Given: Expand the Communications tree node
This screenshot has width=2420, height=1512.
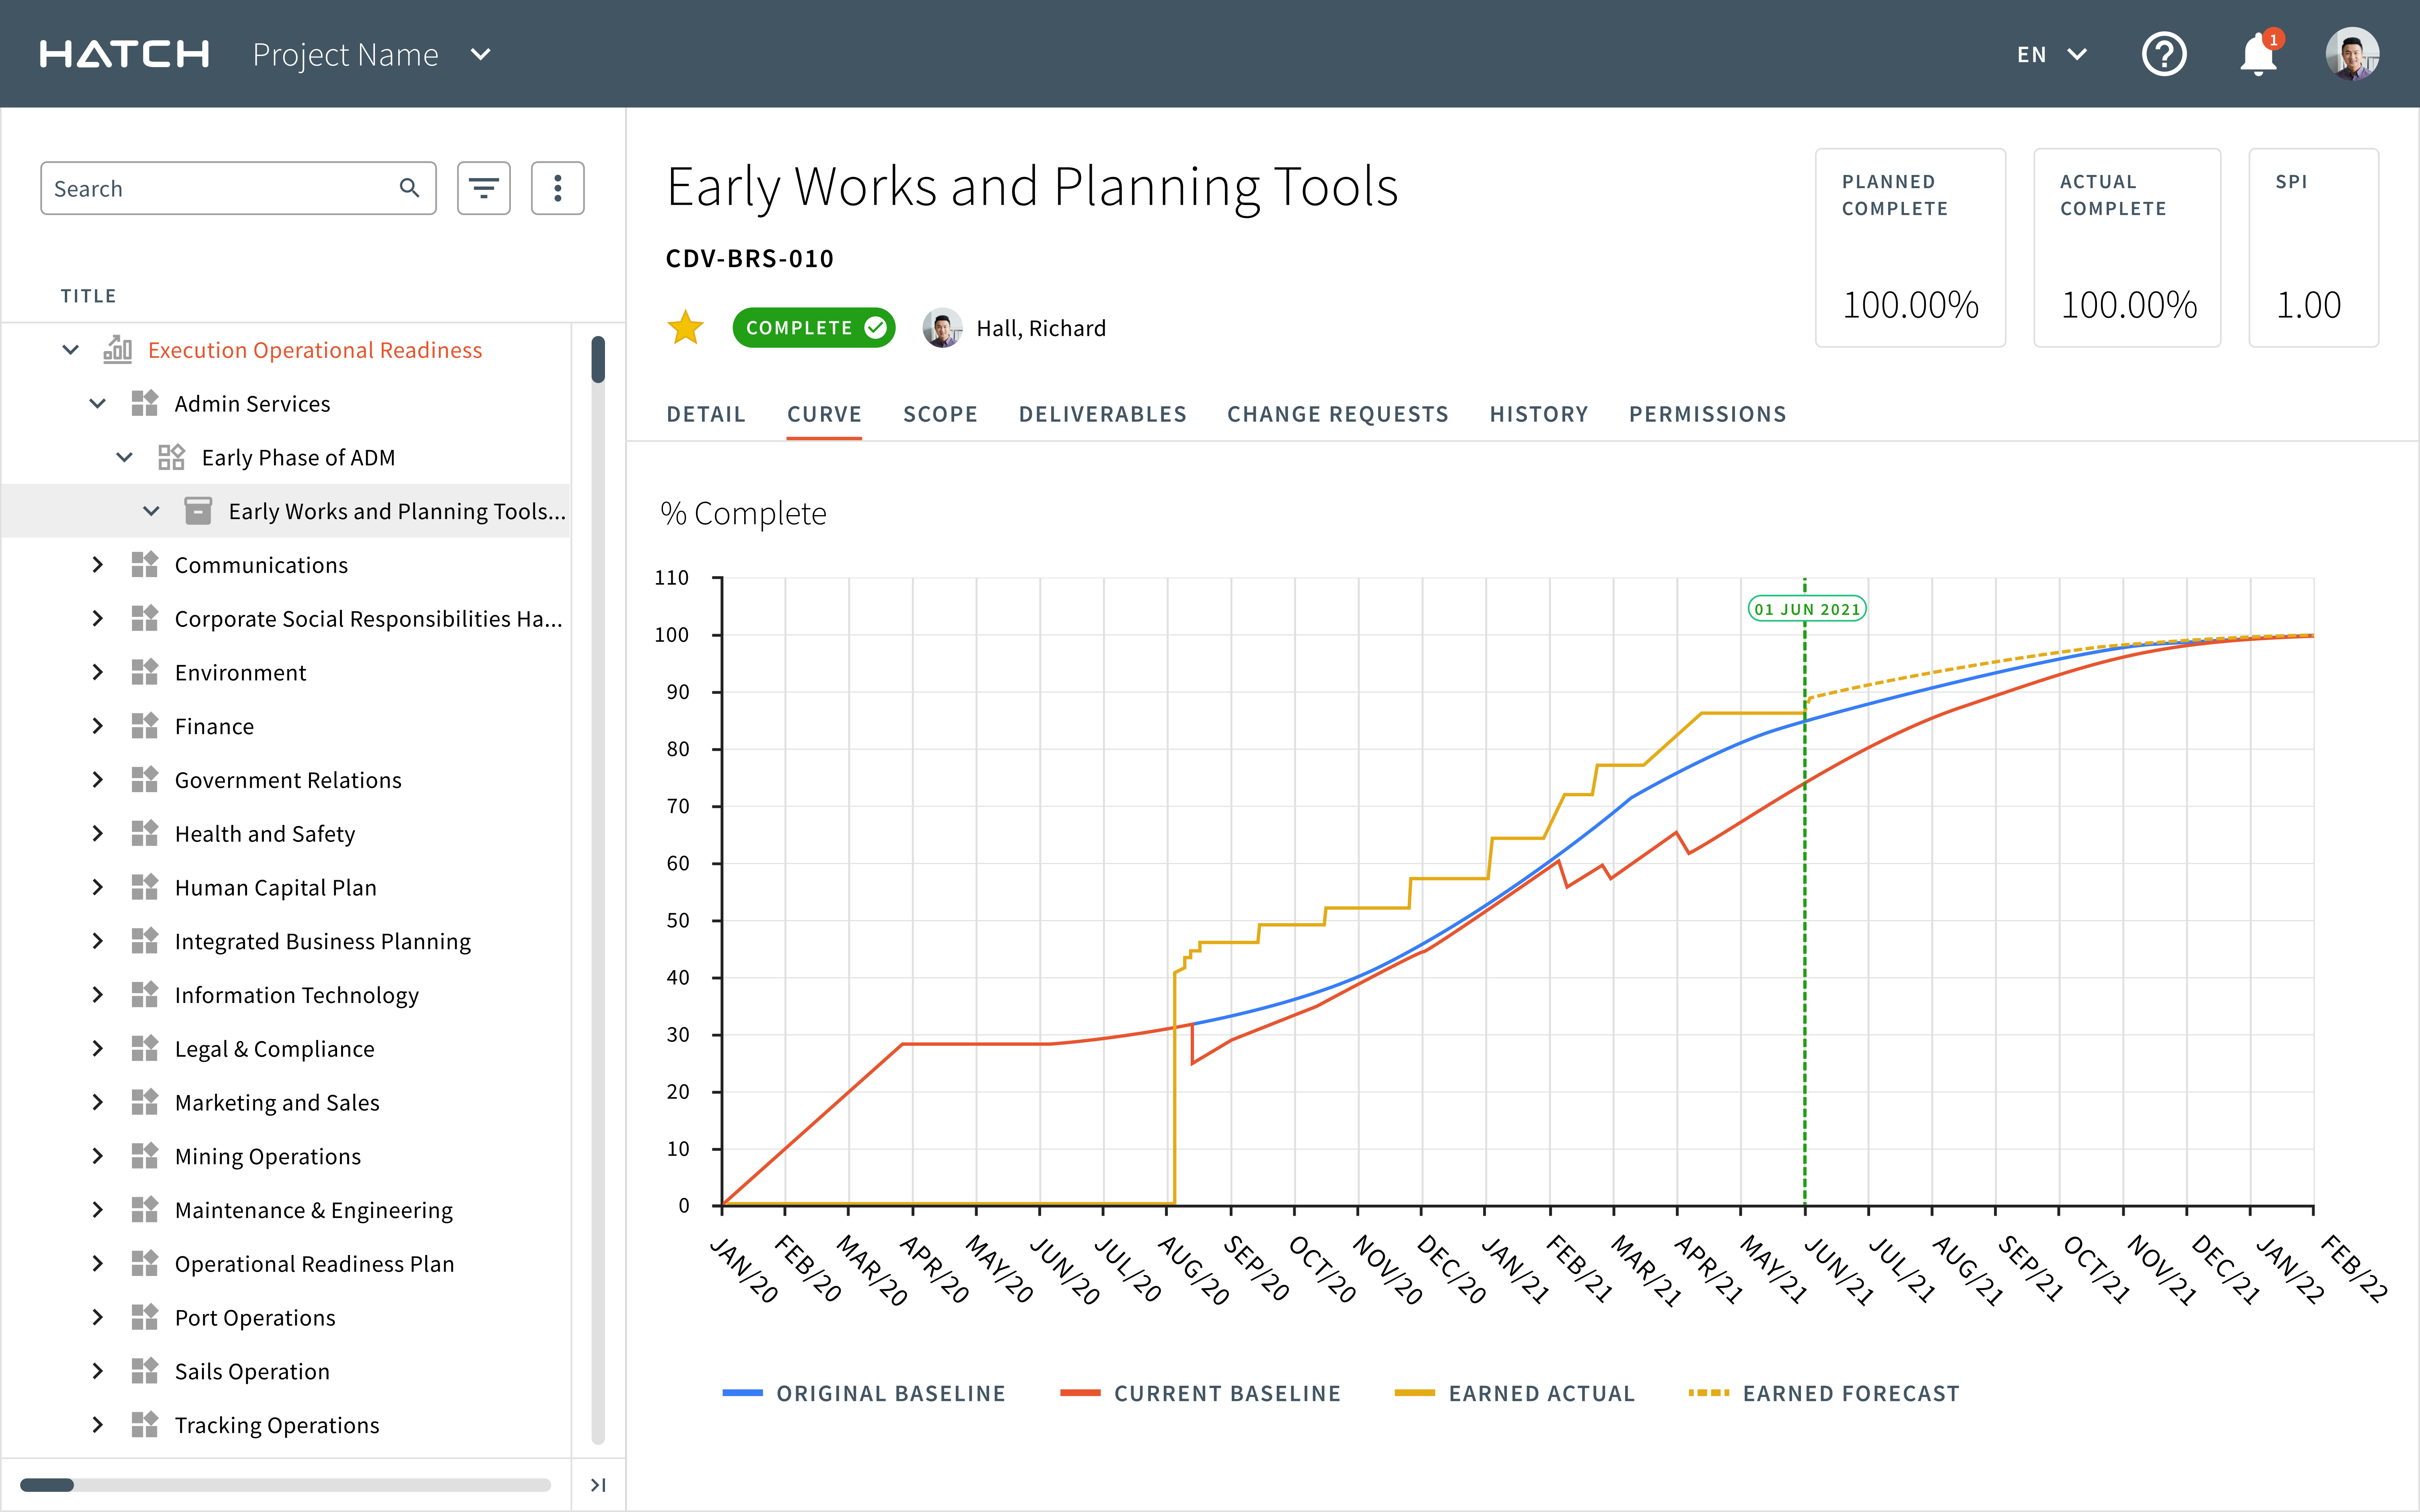Looking at the screenshot, I should coord(97,565).
